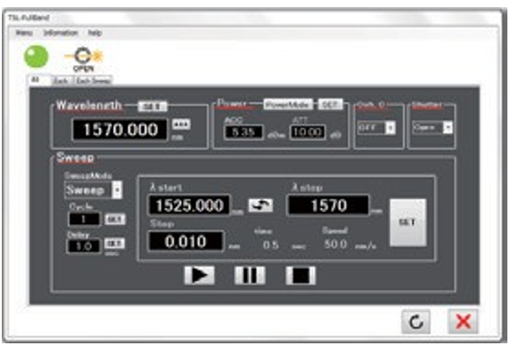Click the unit toggle next to wavelength
The image size is (511, 346).
(x=181, y=125)
